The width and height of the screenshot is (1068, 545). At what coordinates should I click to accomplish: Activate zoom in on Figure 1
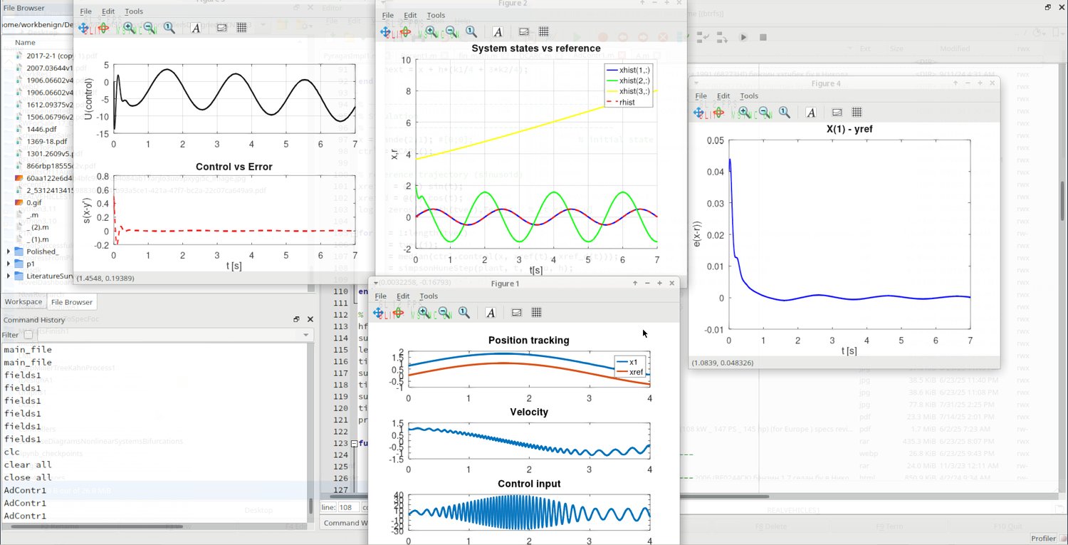click(424, 312)
